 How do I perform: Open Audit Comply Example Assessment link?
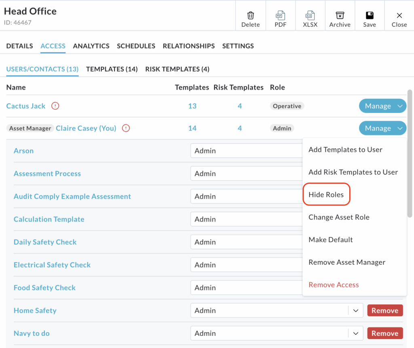pos(72,197)
